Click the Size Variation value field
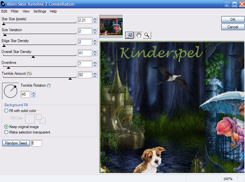Image resolution: width=245 pixels, height=182 pixels. [x=85, y=31]
